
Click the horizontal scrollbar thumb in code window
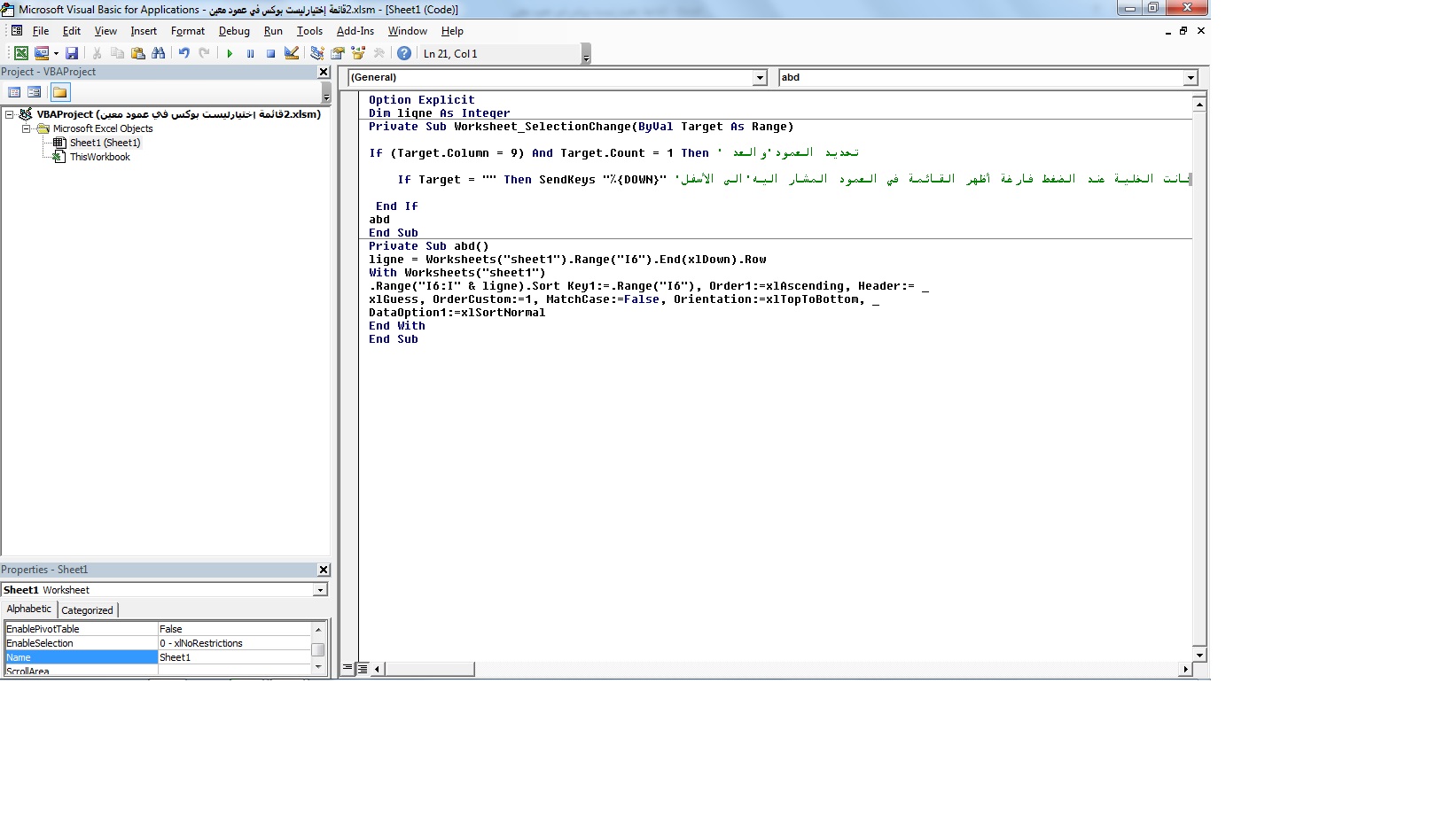coord(429,669)
